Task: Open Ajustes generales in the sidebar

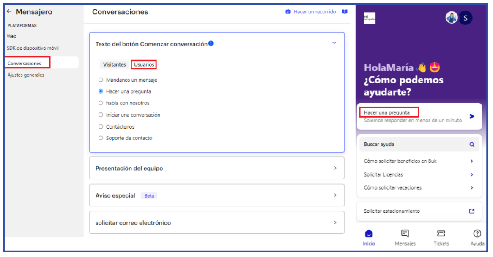Action: 26,75
